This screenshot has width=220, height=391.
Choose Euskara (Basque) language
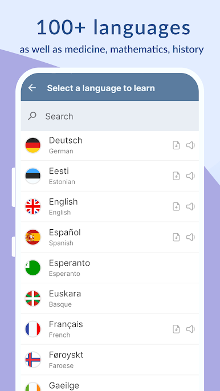(110, 299)
